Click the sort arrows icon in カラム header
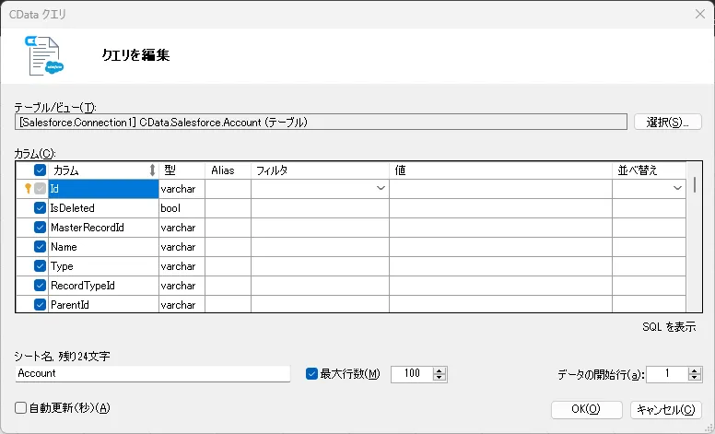 pos(152,170)
